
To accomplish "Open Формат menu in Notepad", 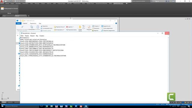I will tap(32, 36).
